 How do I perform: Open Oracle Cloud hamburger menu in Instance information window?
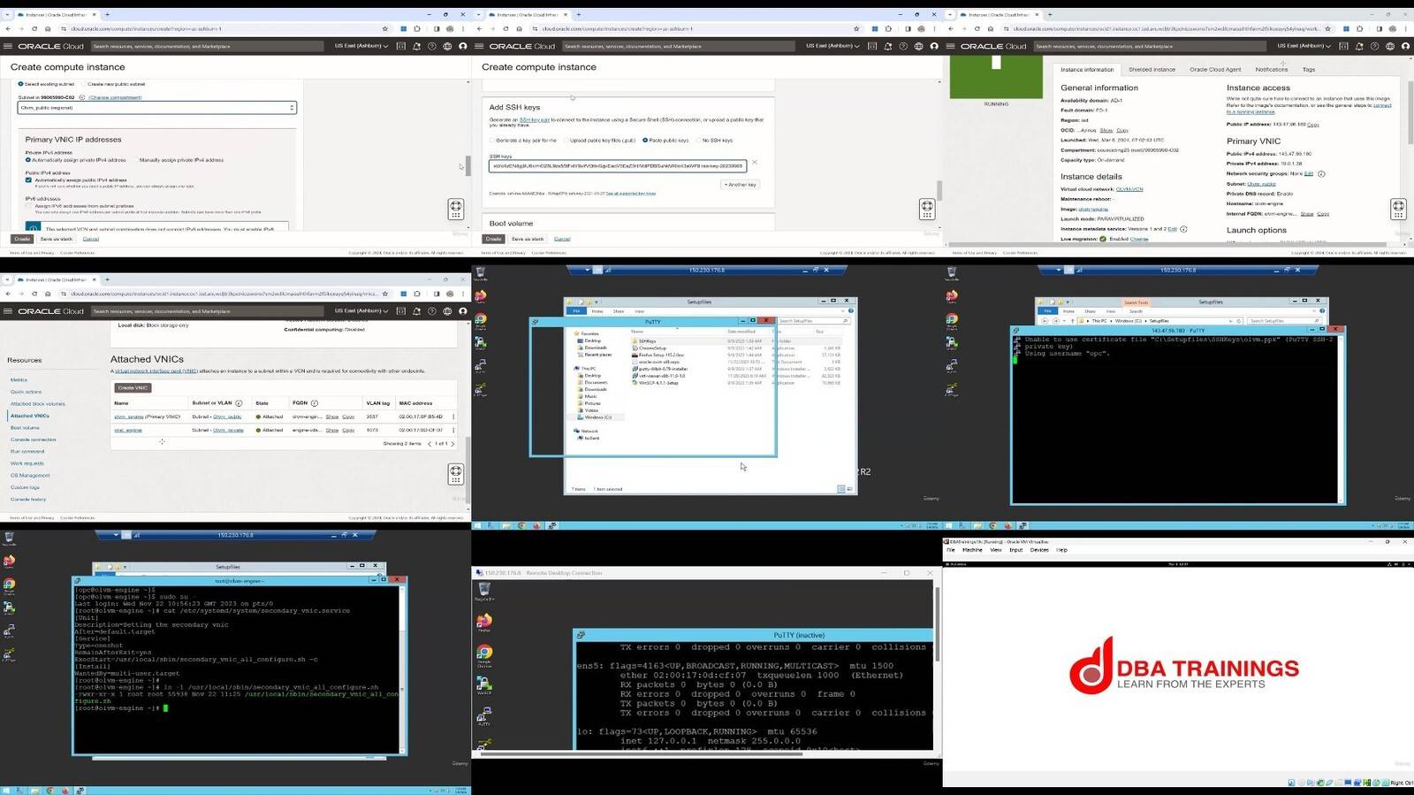[x=951, y=46]
